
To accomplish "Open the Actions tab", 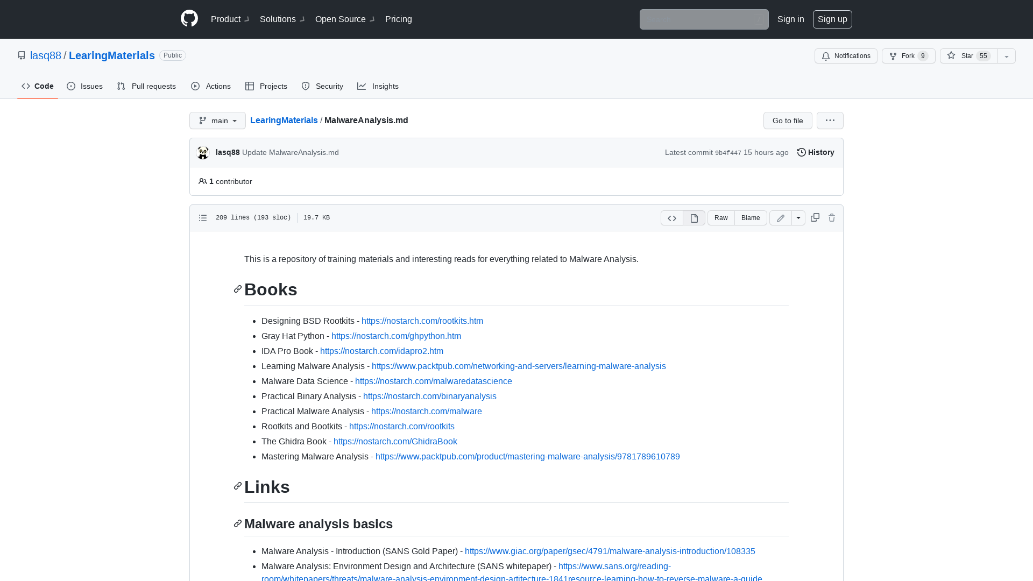I will (210, 86).
